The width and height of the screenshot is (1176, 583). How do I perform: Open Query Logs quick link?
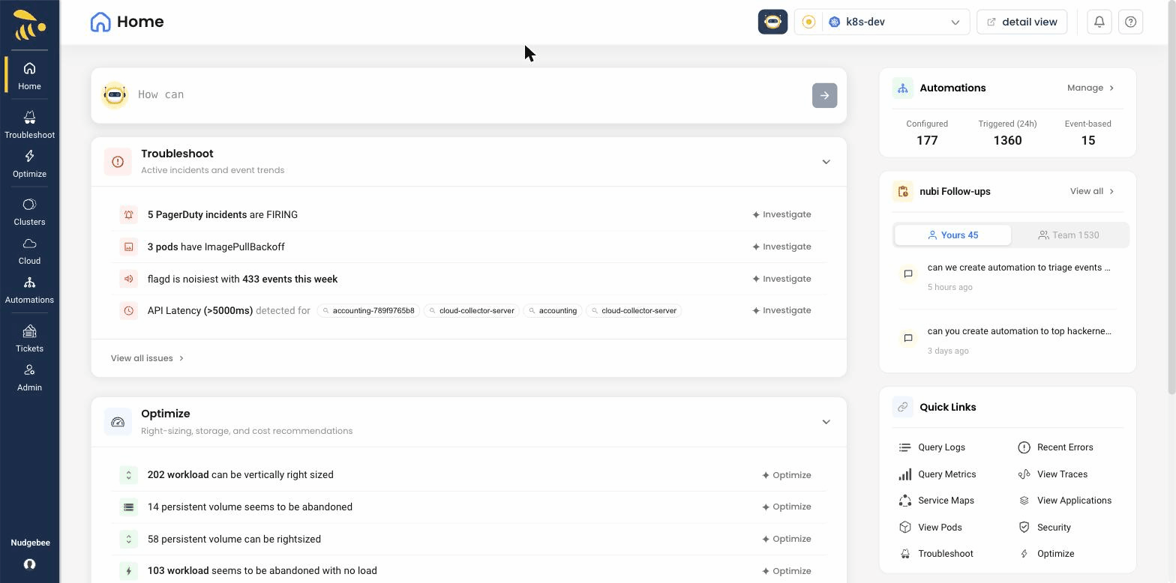(x=931, y=447)
